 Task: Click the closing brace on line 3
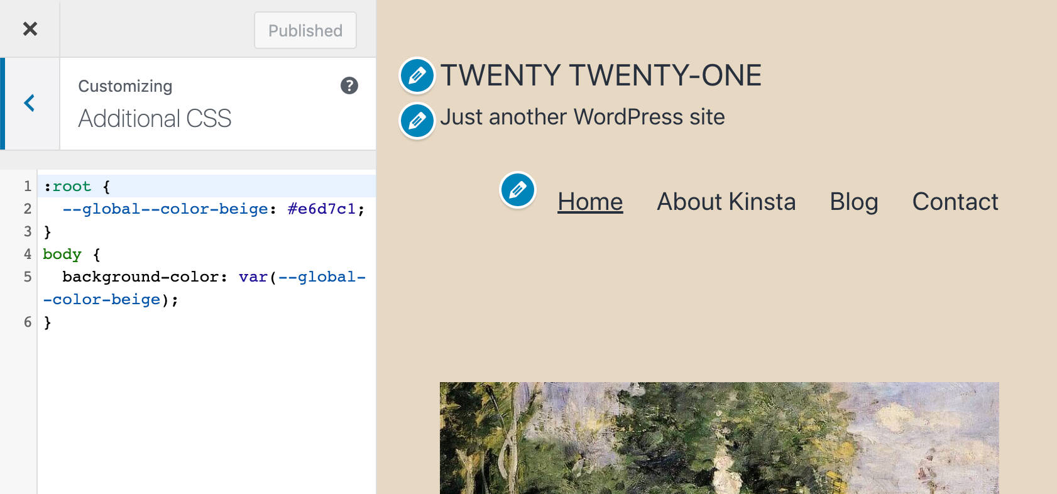click(x=47, y=232)
